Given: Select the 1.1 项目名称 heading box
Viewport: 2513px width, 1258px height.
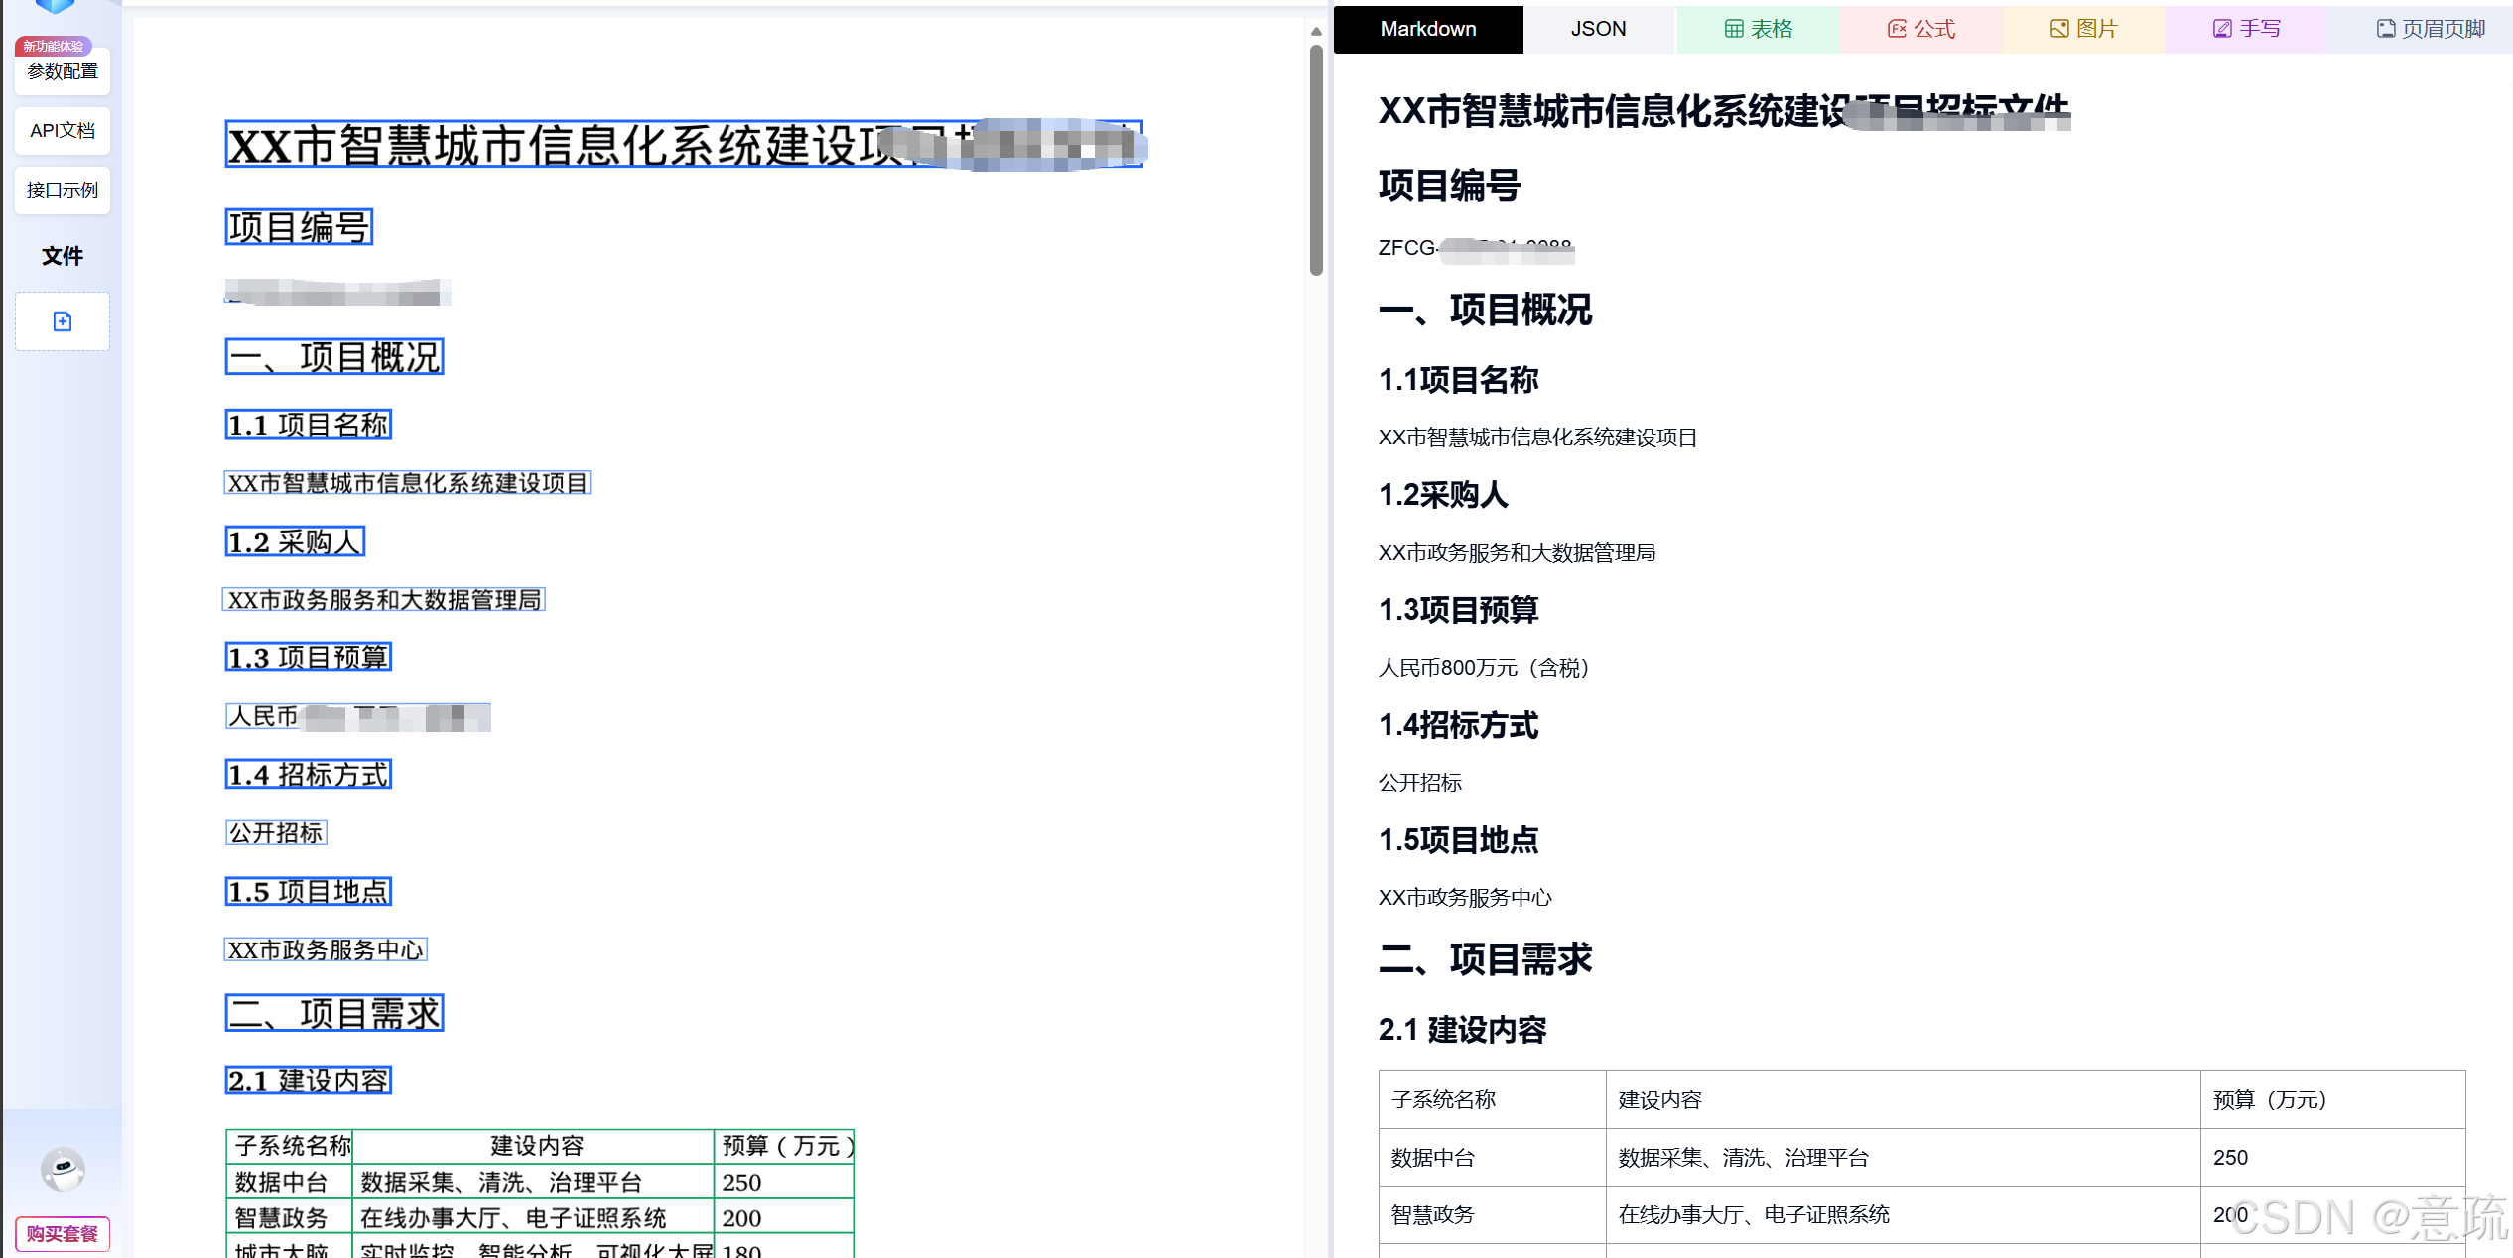Looking at the screenshot, I should pyautogui.click(x=309, y=425).
